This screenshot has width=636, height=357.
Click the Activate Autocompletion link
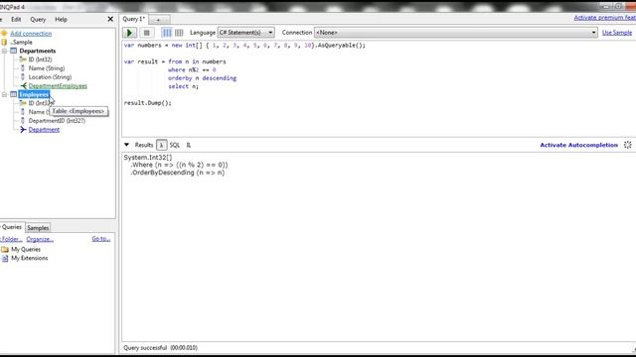tap(578, 145)
